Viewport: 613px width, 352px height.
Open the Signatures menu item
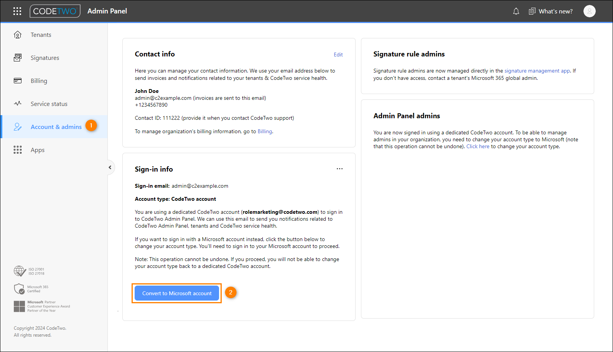[54, 58]
